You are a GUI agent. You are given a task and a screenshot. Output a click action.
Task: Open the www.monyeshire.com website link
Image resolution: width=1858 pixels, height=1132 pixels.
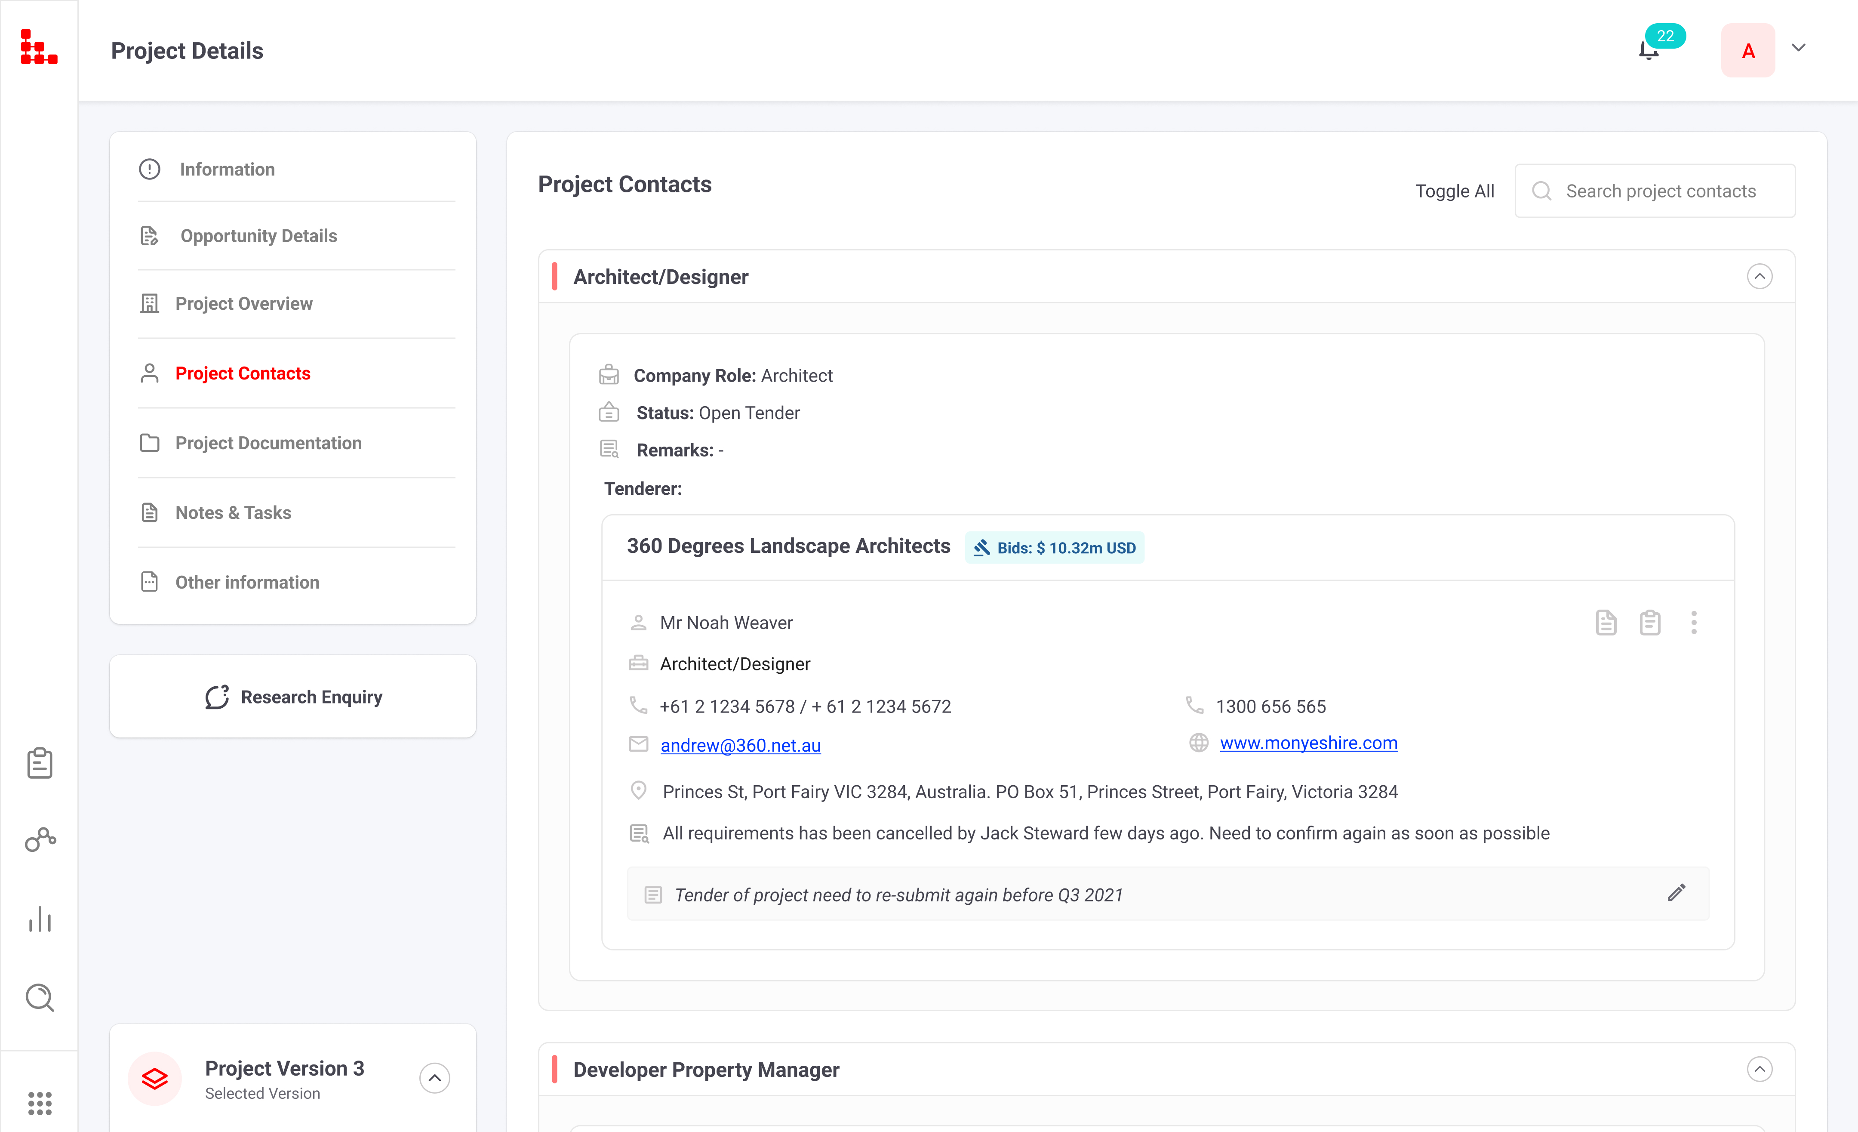[1308, 743]
